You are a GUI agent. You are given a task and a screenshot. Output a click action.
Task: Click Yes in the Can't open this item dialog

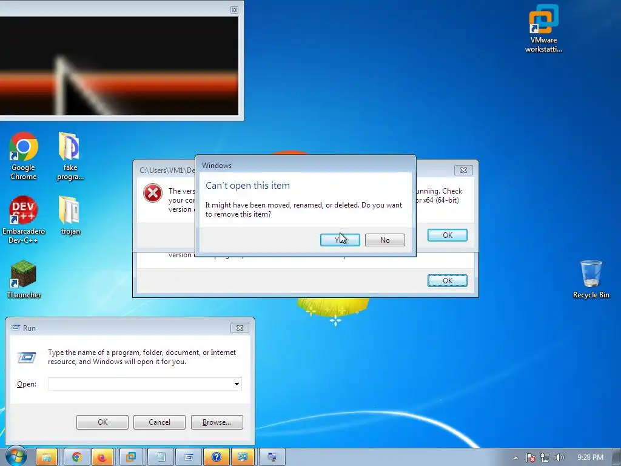(340, 240)
